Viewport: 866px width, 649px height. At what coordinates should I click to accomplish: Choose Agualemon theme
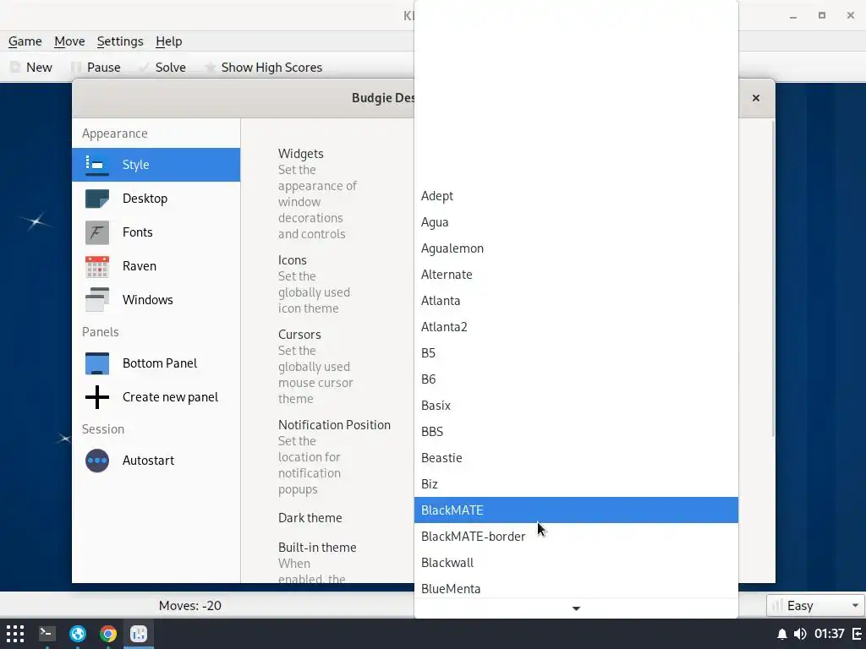tap(576, 248)
